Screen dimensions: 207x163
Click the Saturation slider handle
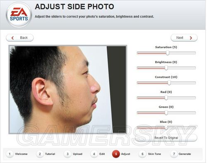[x=168, y=53]
